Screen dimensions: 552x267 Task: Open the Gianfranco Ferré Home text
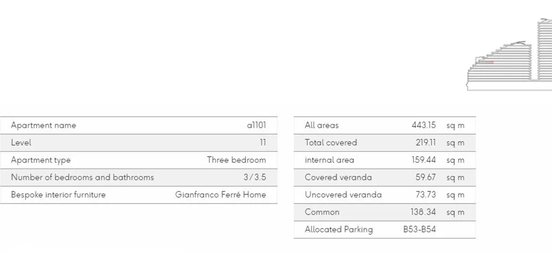(220, 195)
